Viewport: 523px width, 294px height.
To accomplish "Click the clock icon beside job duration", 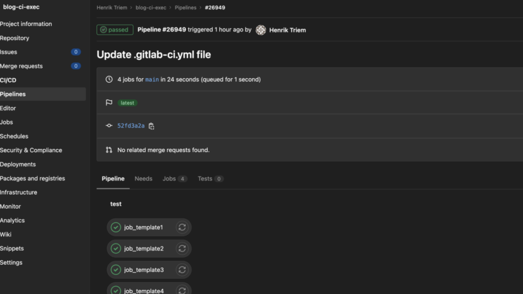I will (109, 80).
